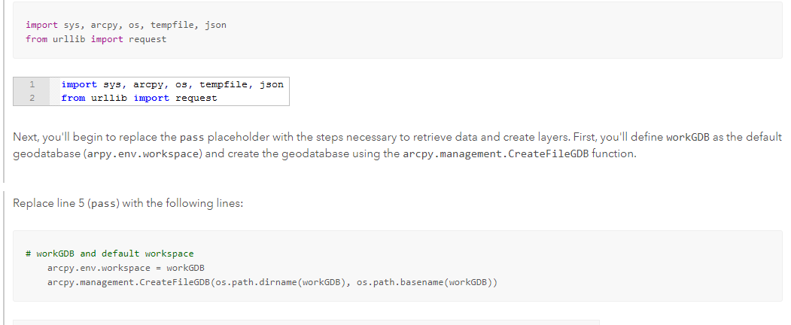
Task: Click the bold 'from' keyword on numbered line 2
Action: coord(73,98)
